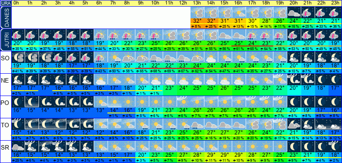
Task: Click the PO 20h temperature 20°
Action: [294, 110]
